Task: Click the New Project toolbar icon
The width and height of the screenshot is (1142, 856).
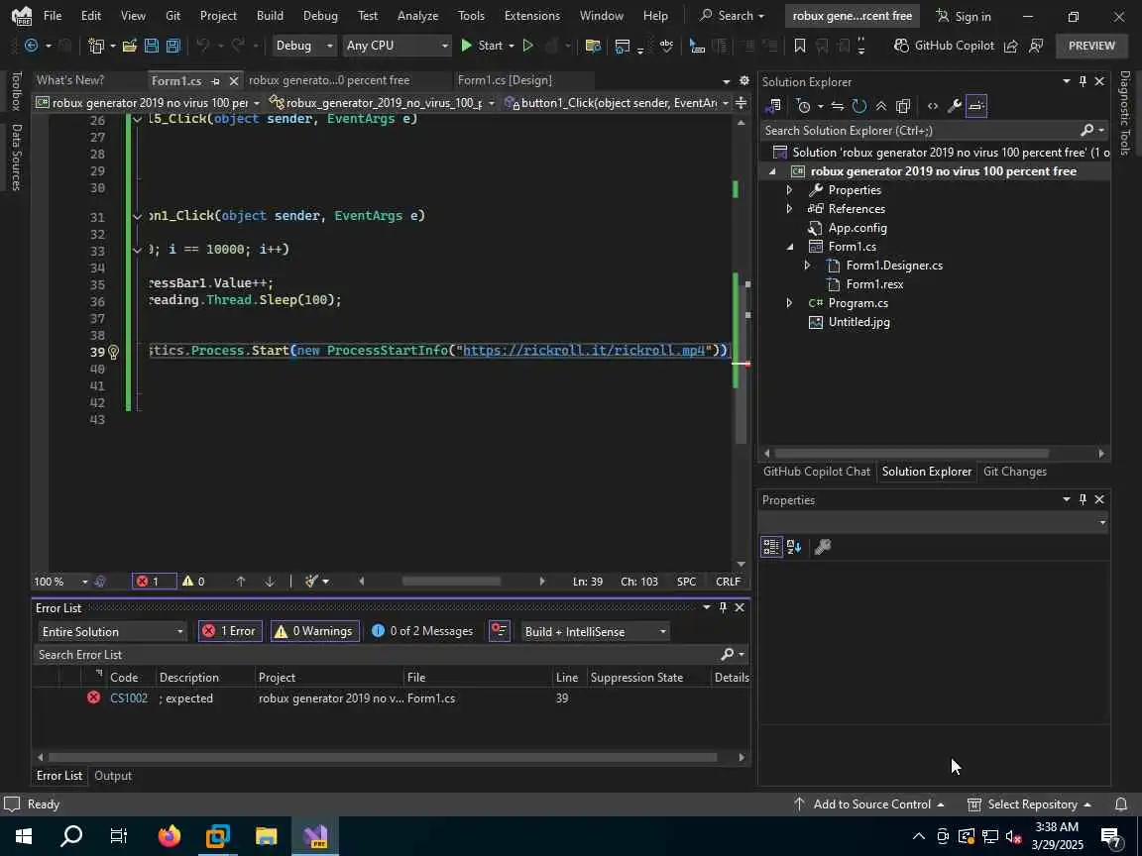Action: pos(96,46)
